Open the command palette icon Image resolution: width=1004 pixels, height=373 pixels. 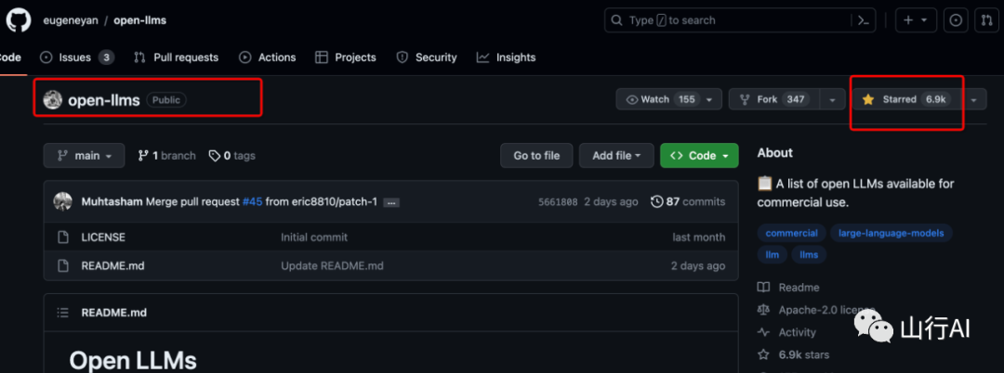click(863, 20)
